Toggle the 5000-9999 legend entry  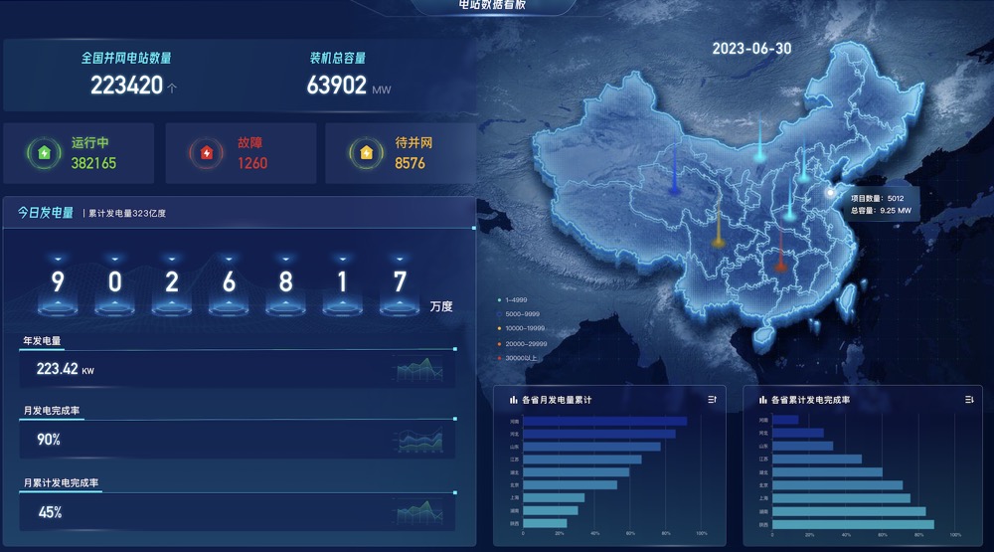click(x=521, y=313)
